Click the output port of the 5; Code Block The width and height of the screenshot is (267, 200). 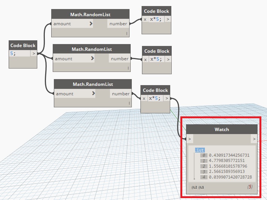point(34,53)
